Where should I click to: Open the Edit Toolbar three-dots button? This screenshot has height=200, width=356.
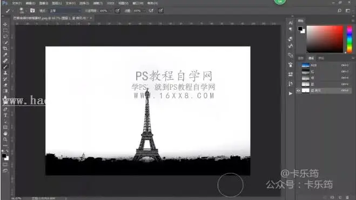pyautogui.click(x=5, y=145)
